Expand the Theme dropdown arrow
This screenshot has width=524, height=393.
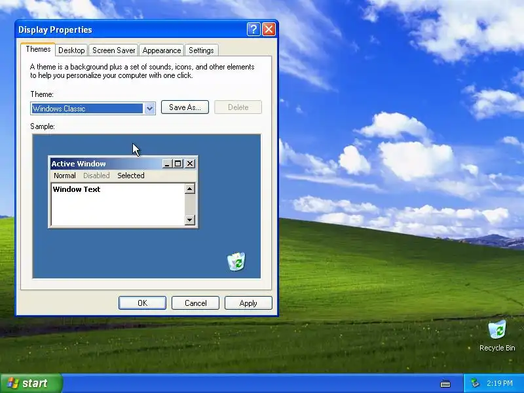pos(149,109)
